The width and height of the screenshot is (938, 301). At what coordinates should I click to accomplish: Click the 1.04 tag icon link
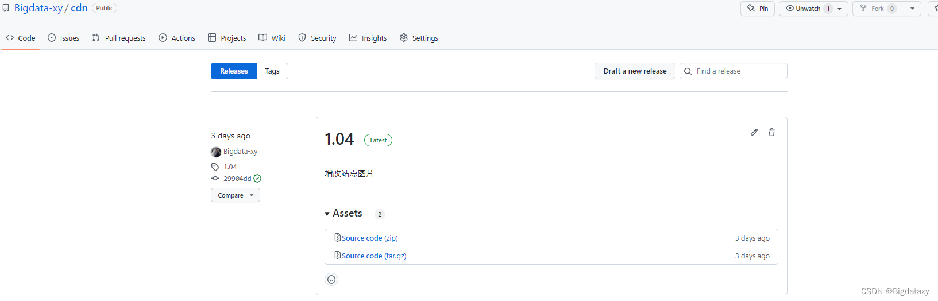tap(224, 167)
